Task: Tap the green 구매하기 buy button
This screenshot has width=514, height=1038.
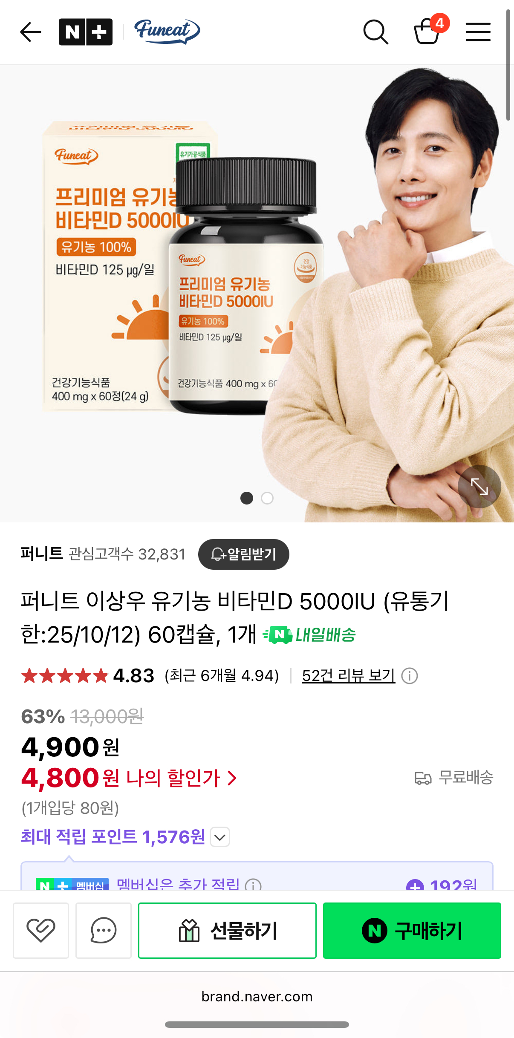Action: [x=412, y=930]
